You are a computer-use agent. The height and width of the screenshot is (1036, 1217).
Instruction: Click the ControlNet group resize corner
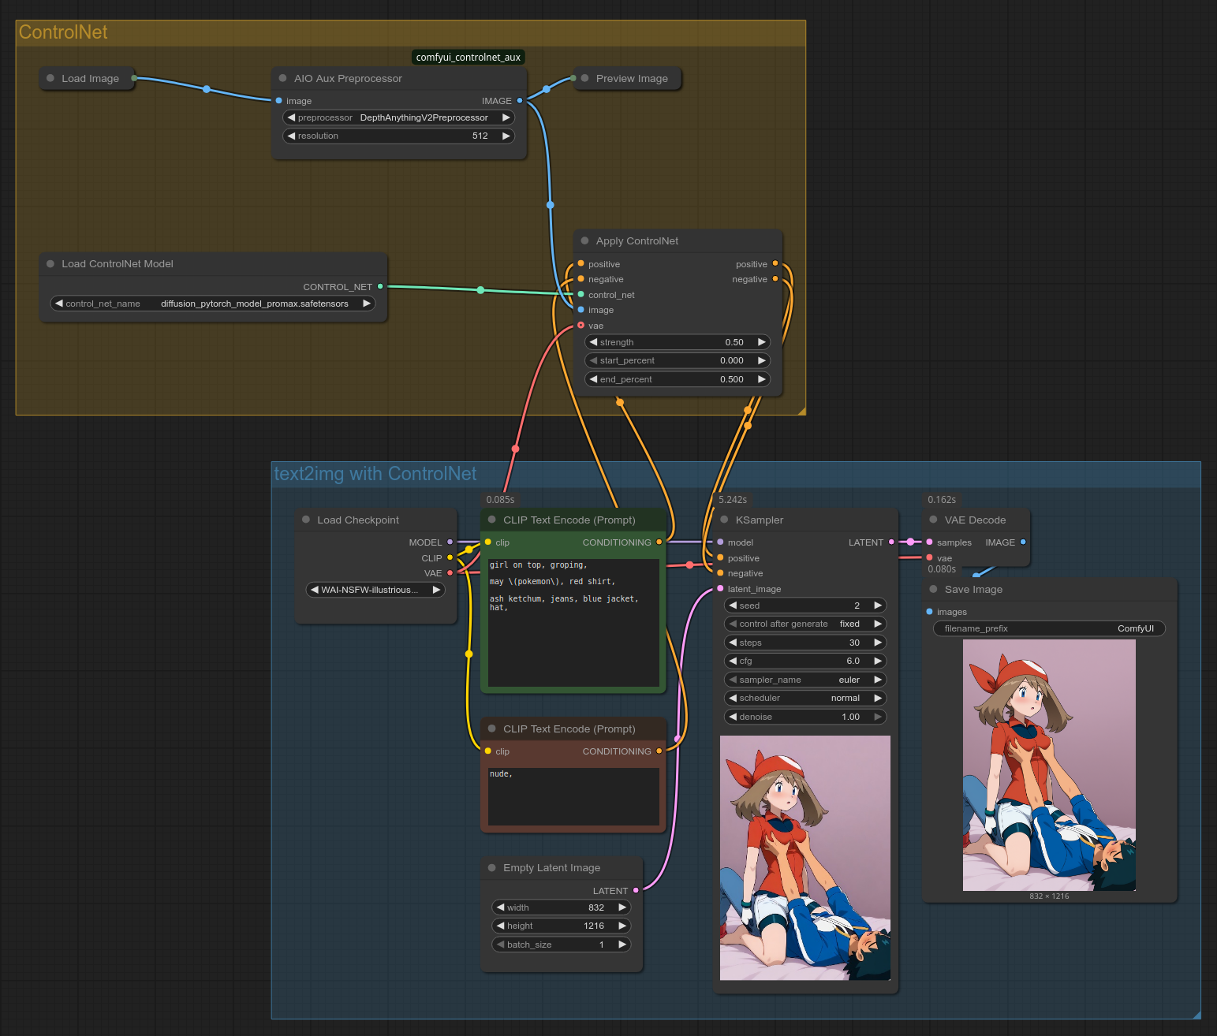[801, 411]
